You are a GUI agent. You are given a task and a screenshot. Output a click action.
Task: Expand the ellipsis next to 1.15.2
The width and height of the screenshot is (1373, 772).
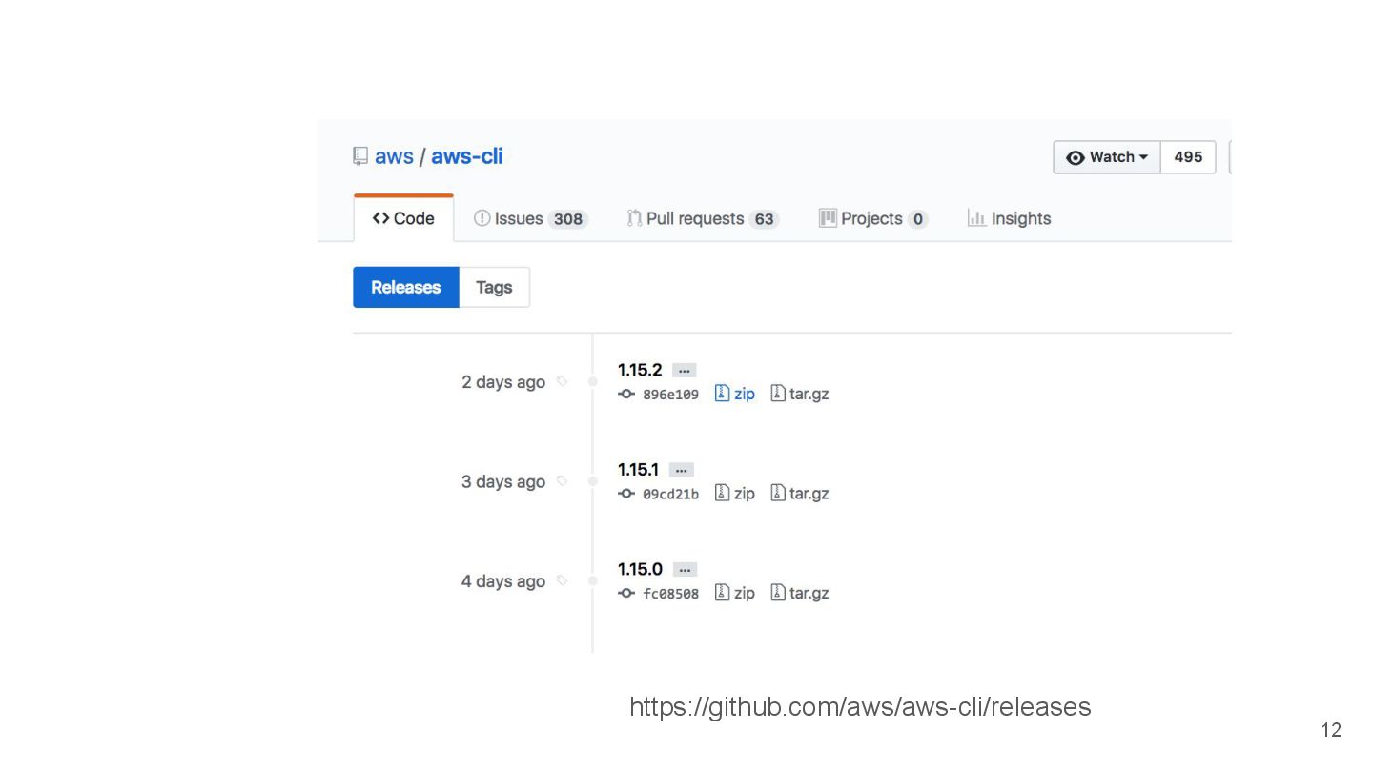point(685,370)
